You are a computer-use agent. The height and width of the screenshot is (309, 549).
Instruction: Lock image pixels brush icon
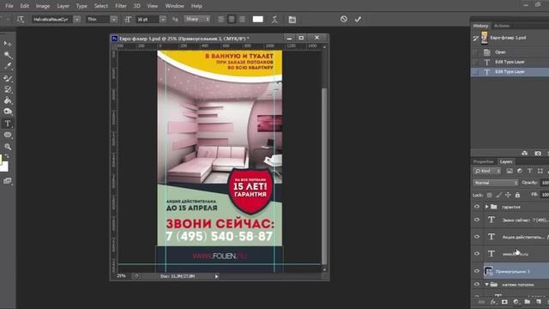(499, 195)
